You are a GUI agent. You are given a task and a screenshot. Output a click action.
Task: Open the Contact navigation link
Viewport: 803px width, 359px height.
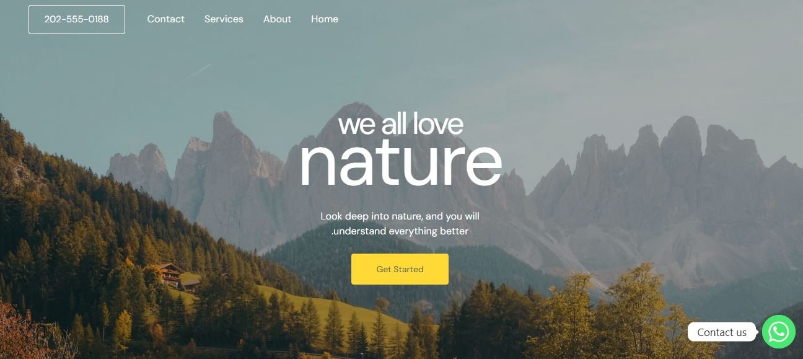click(x=165, y=19)
